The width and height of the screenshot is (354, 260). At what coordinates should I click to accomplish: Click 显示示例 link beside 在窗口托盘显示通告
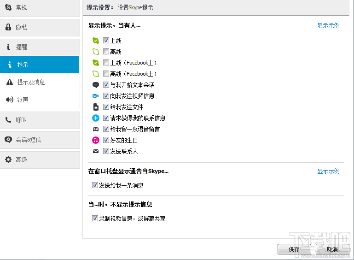[328, 171]
